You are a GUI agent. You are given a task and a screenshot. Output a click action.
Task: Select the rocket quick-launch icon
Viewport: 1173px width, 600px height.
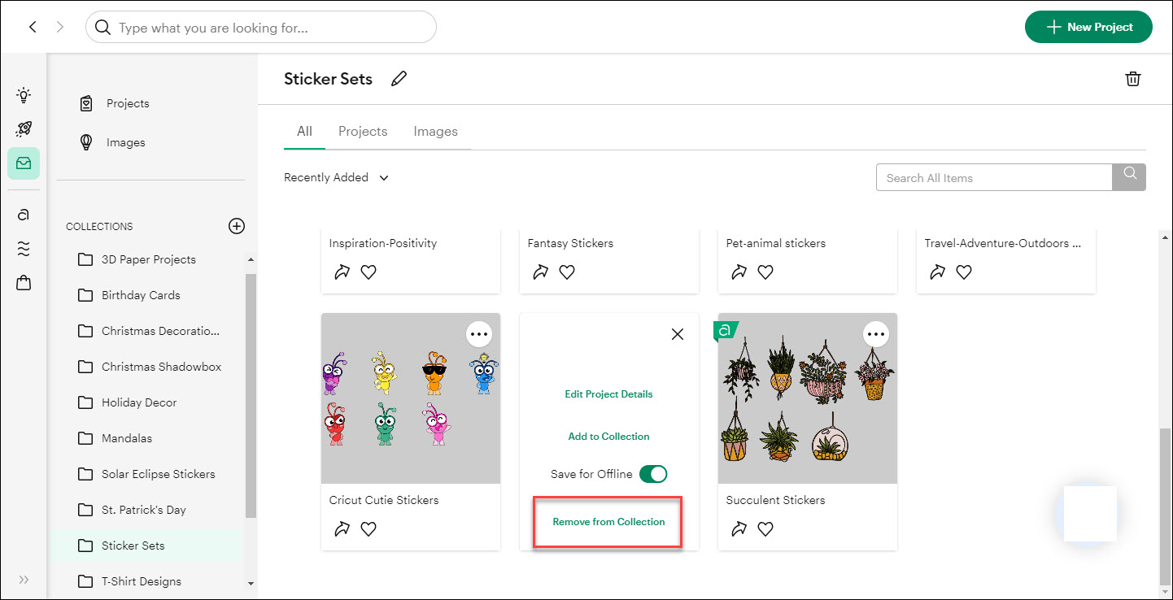(x=24, y=128)
